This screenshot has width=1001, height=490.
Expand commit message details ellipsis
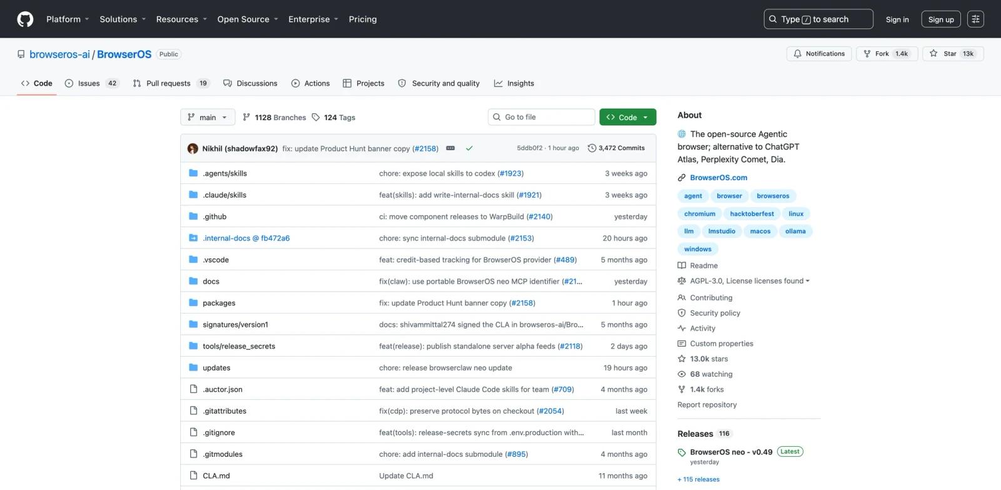[x=450, y=148]
